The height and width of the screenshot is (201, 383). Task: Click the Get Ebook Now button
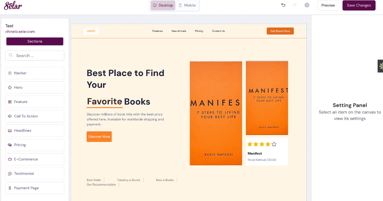pos(280,31)
